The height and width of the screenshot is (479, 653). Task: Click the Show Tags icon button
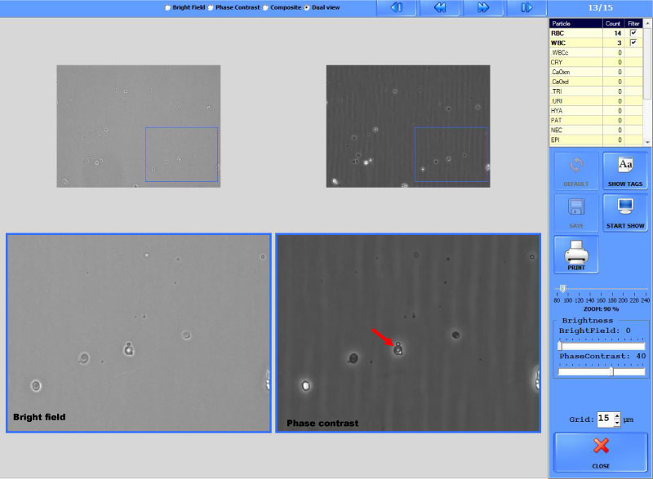coord(625,171)
